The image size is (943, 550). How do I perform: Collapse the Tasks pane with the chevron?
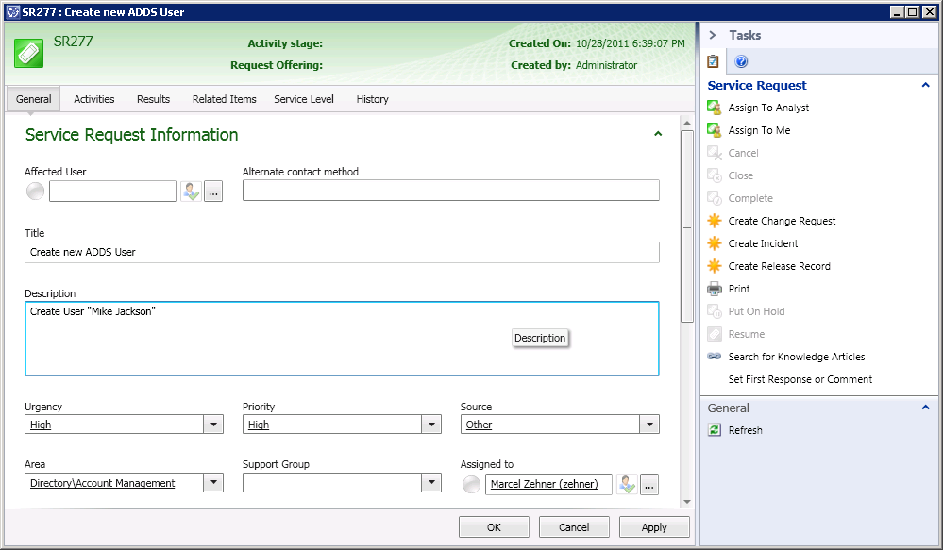point(713,35)
